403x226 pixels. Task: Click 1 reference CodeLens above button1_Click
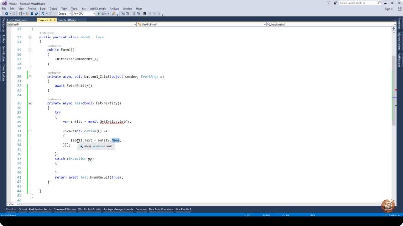(x=54, y=73)
